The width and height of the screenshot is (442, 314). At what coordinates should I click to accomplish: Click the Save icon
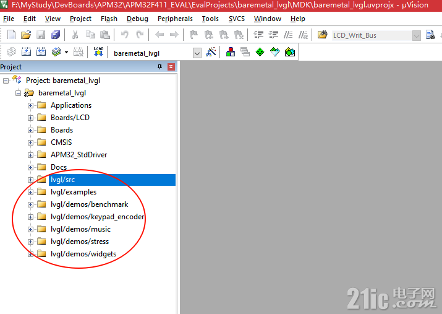(x=41, y=35)
